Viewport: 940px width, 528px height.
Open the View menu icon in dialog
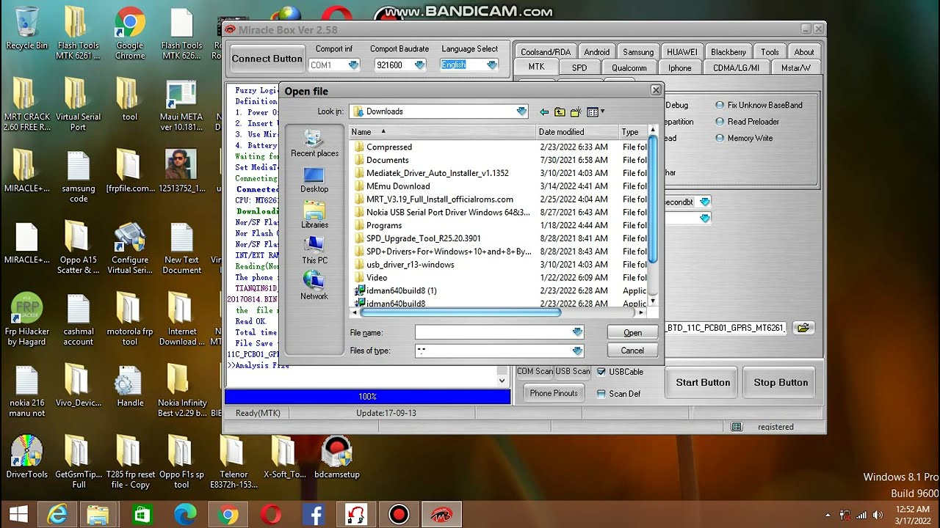coord(596,112)
